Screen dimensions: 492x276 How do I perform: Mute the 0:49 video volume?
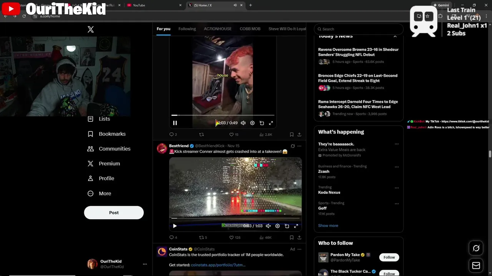pyautogui.click(x=243, y=123)
